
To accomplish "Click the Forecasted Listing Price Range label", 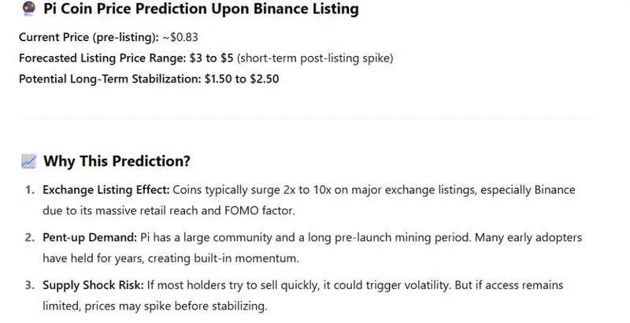I will 102,58.
